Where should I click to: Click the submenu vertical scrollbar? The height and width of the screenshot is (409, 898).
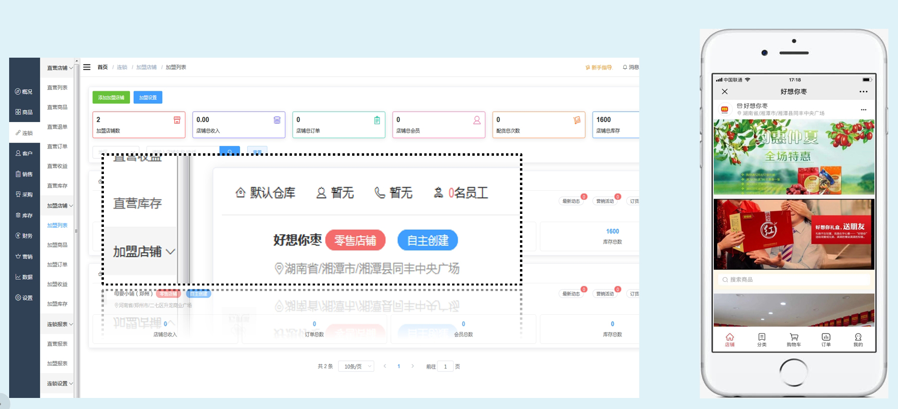click(77, 228)
